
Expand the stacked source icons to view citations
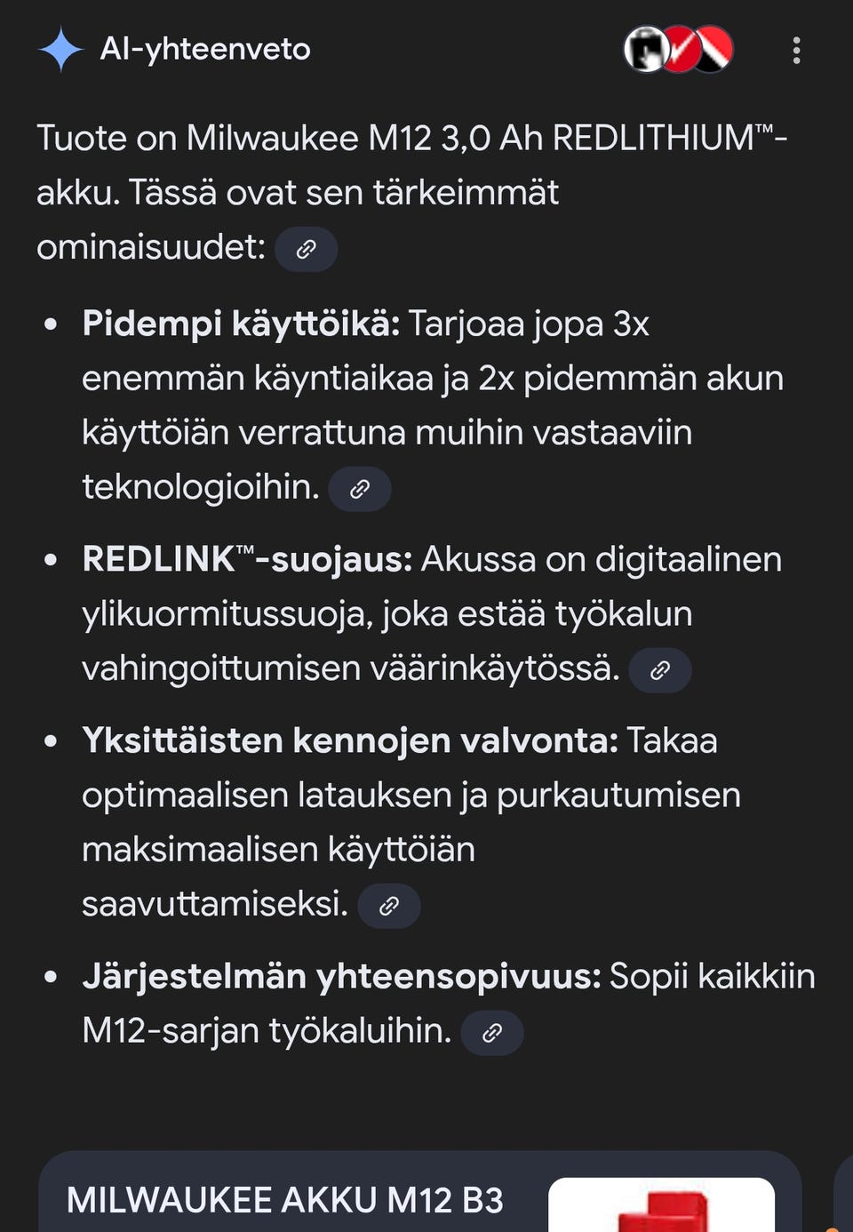pos(680,51)
